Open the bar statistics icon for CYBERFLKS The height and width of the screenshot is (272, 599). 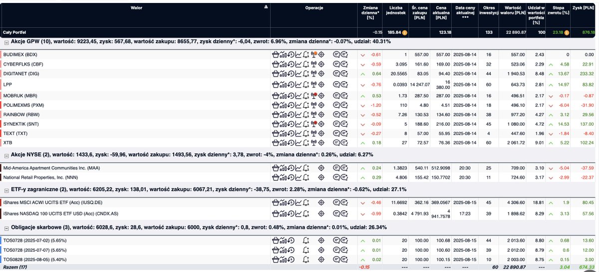tap(283, 64)
